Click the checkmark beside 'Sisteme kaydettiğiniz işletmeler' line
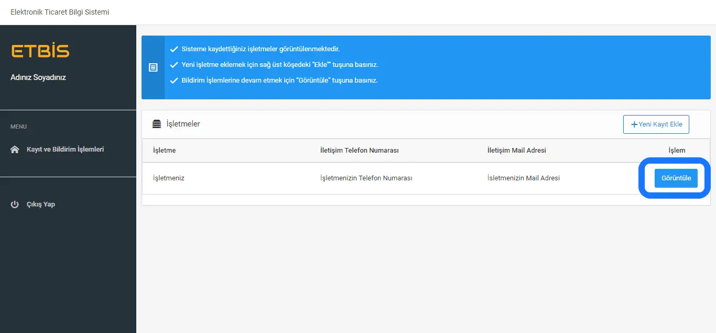This screenshot has width=716, height=333. [x=174, y=49]
